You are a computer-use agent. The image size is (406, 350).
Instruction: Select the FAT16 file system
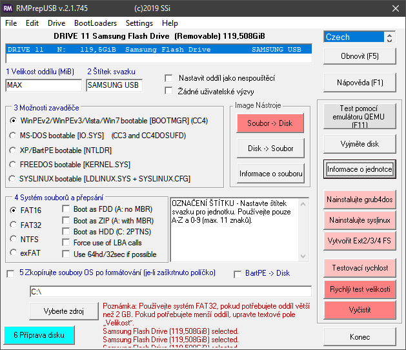13,210
